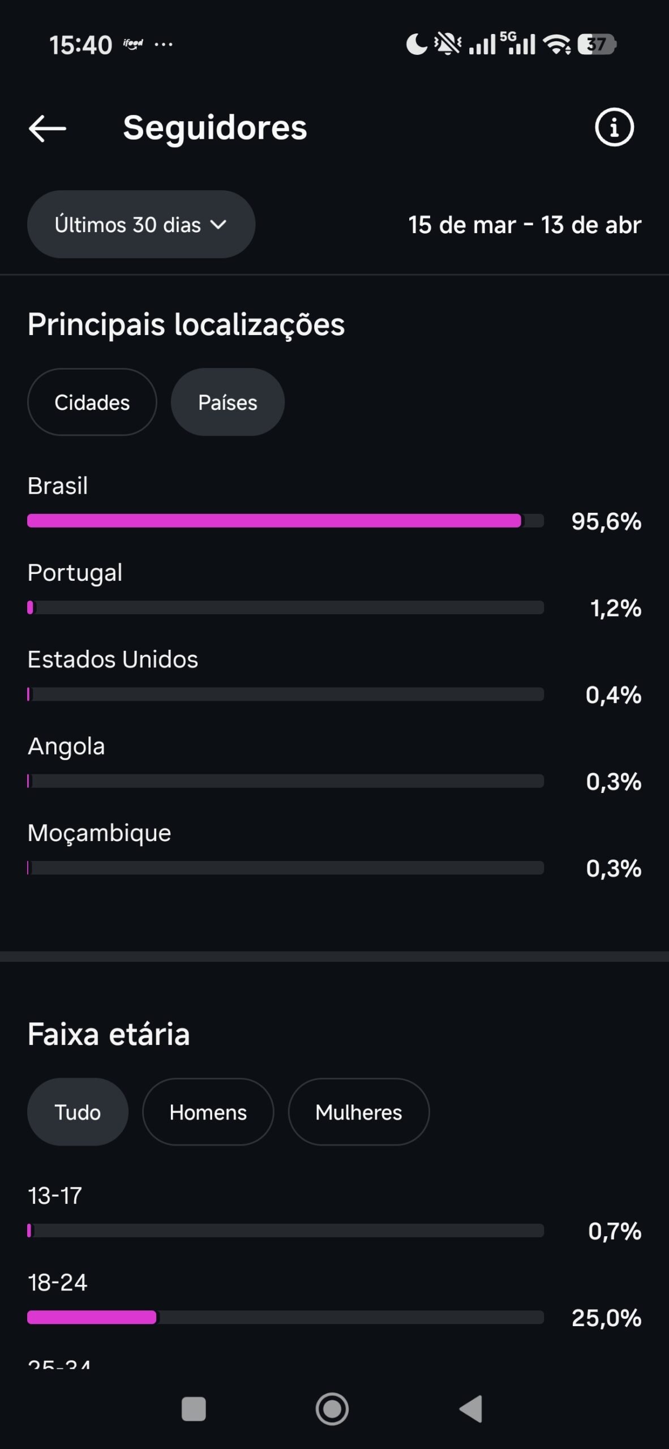Viewport: 669px width, 1449px height.
Task: Filter age range by Homens
Action: click(208, 1112)
